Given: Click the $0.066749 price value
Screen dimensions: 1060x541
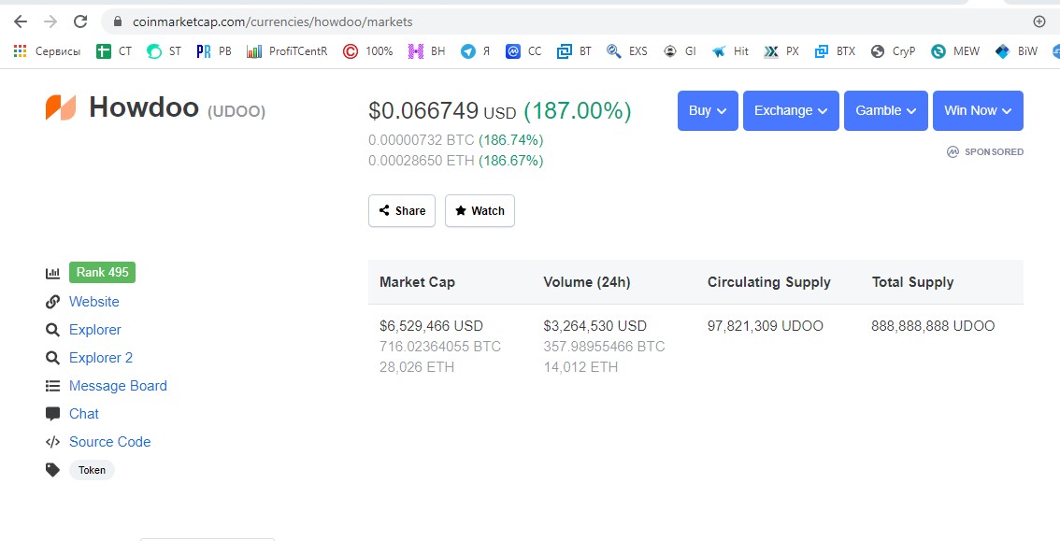Looking at the screenshot, I should [423, 110].
